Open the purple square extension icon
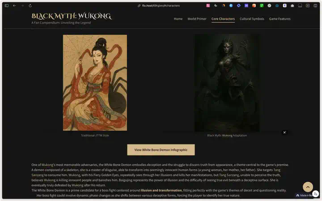The width and height of the screenshot is (322, 201). click(x=246, y=5)
